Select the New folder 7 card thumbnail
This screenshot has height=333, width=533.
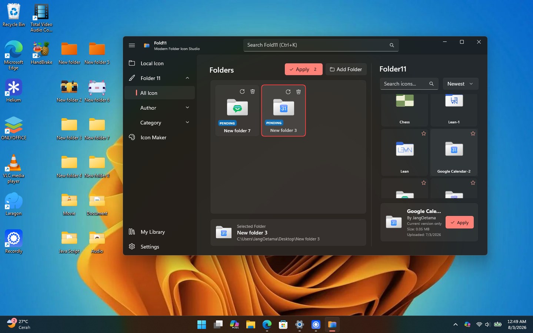[237, 107]
